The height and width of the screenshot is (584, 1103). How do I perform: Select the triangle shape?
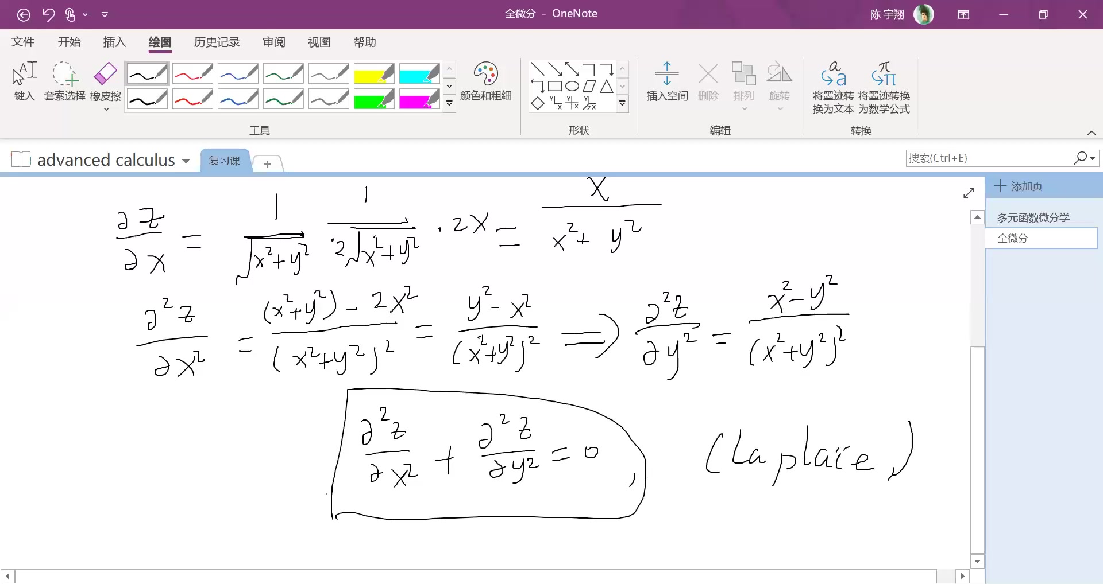(x=607, y=87)
